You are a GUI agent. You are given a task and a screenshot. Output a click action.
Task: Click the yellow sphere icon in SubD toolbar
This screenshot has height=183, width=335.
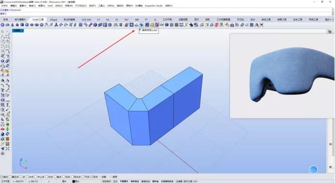coord(152,25)
